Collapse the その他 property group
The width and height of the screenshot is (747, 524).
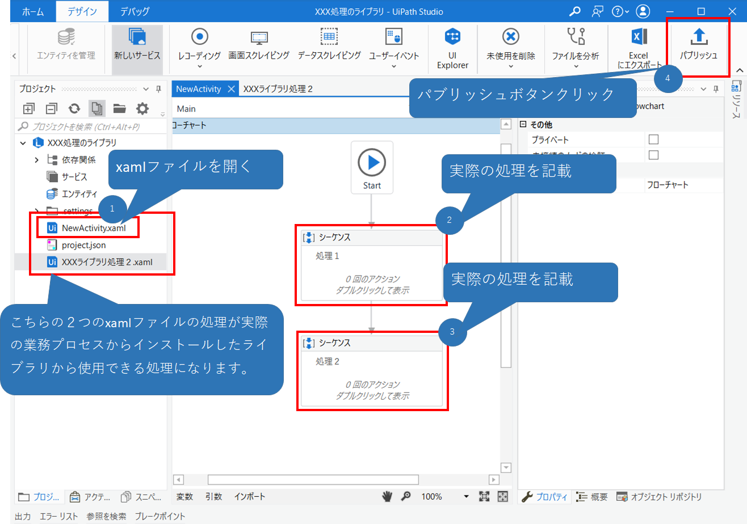coord(523,124)
